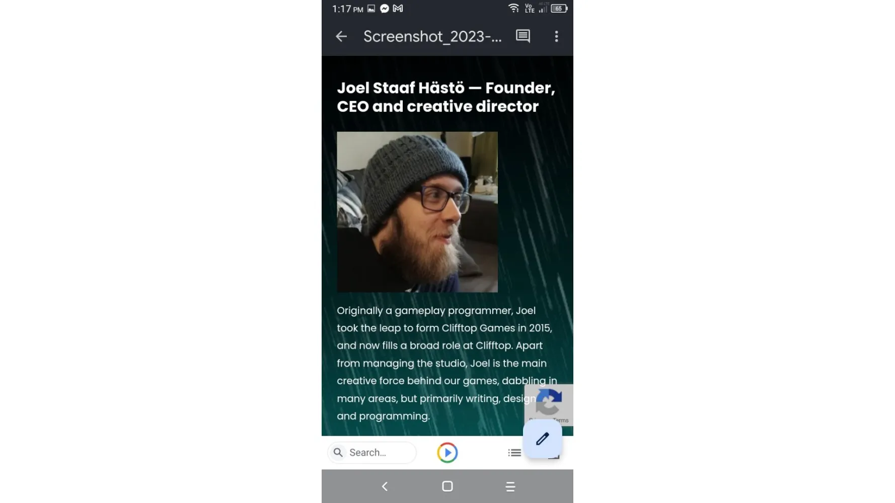
Task: Open the Terms link under reCAPTCHA
Action: tap(561, 421)
